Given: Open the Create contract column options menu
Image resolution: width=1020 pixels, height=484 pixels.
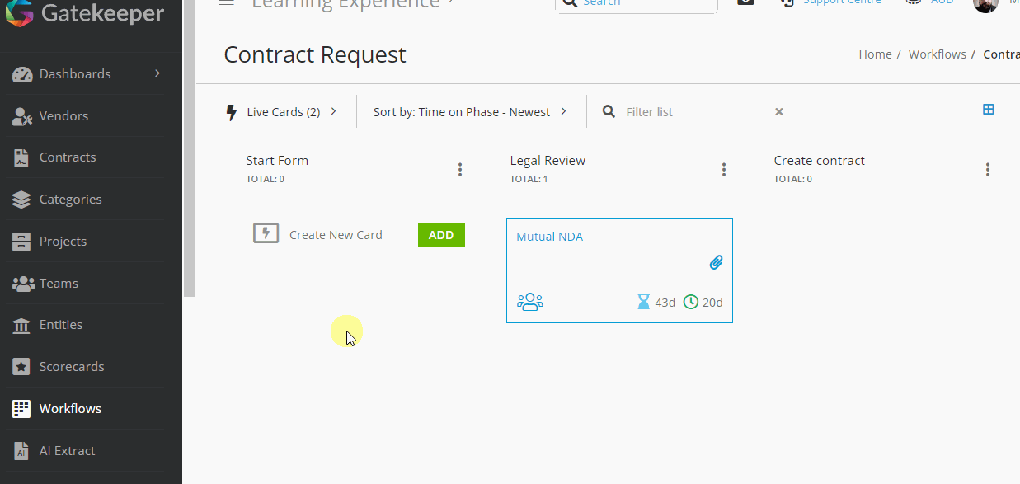Looking at the screenshot, I should click(988, 170).
